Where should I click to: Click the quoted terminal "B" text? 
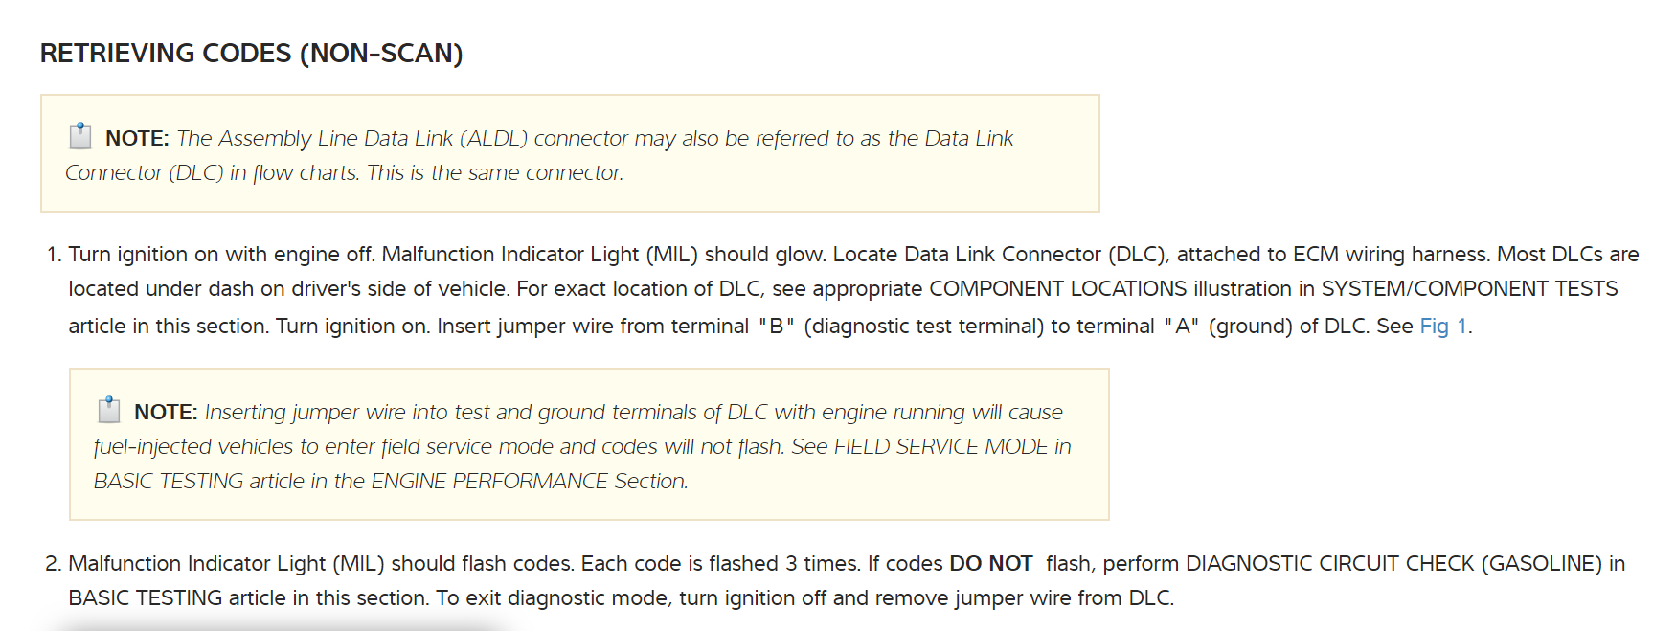776,327
